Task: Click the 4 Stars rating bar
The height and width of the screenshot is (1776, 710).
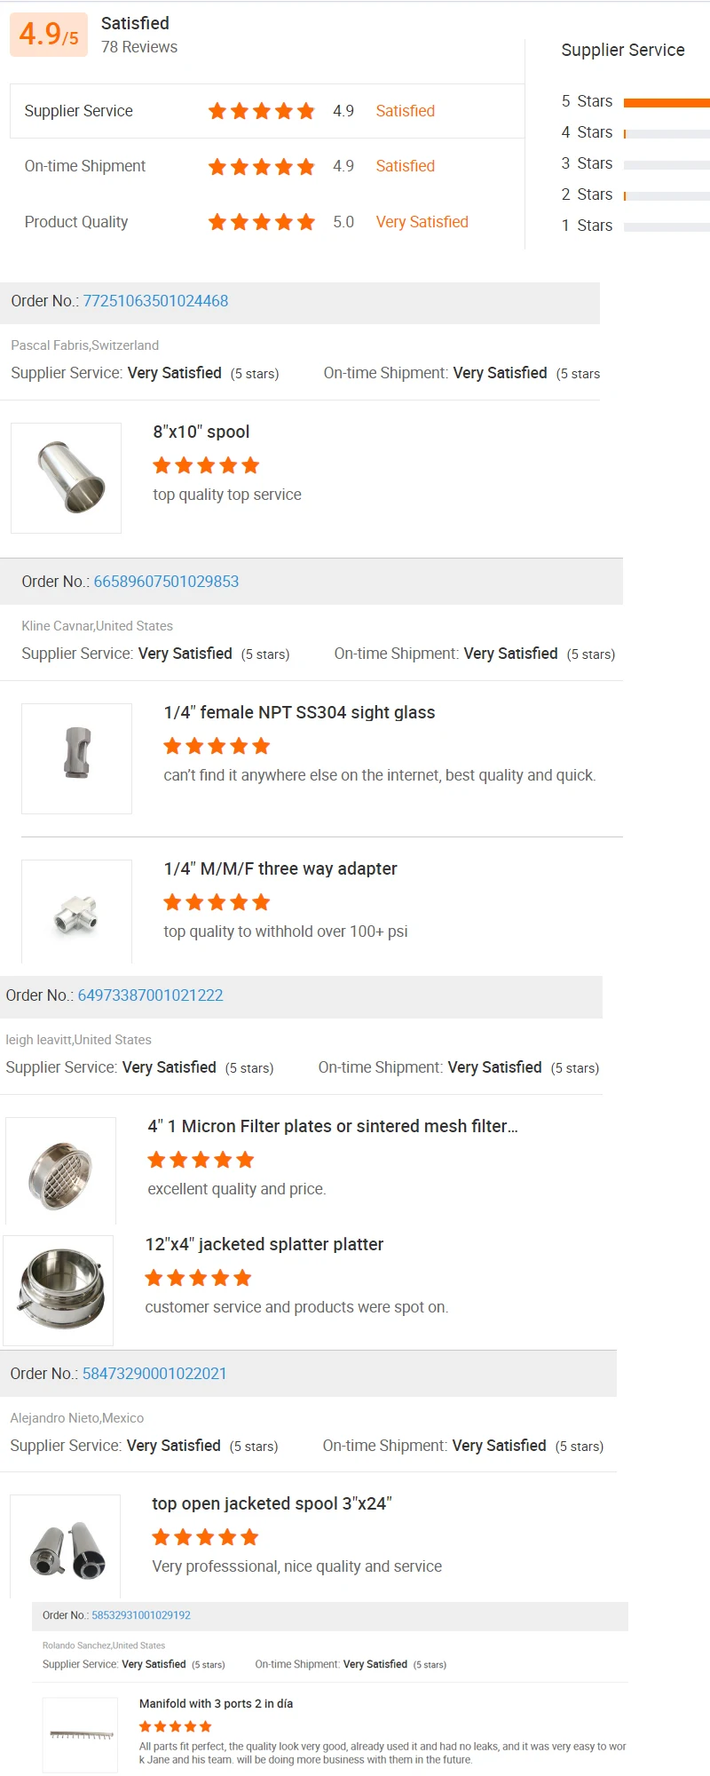Action: pyautogui.click(x=666, y=133)
